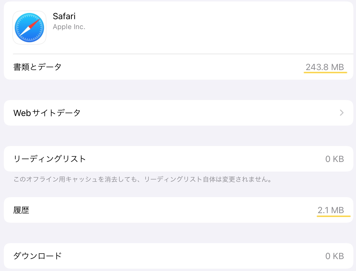Click the ダウンロード 0 KB value

tap(334, 256)
